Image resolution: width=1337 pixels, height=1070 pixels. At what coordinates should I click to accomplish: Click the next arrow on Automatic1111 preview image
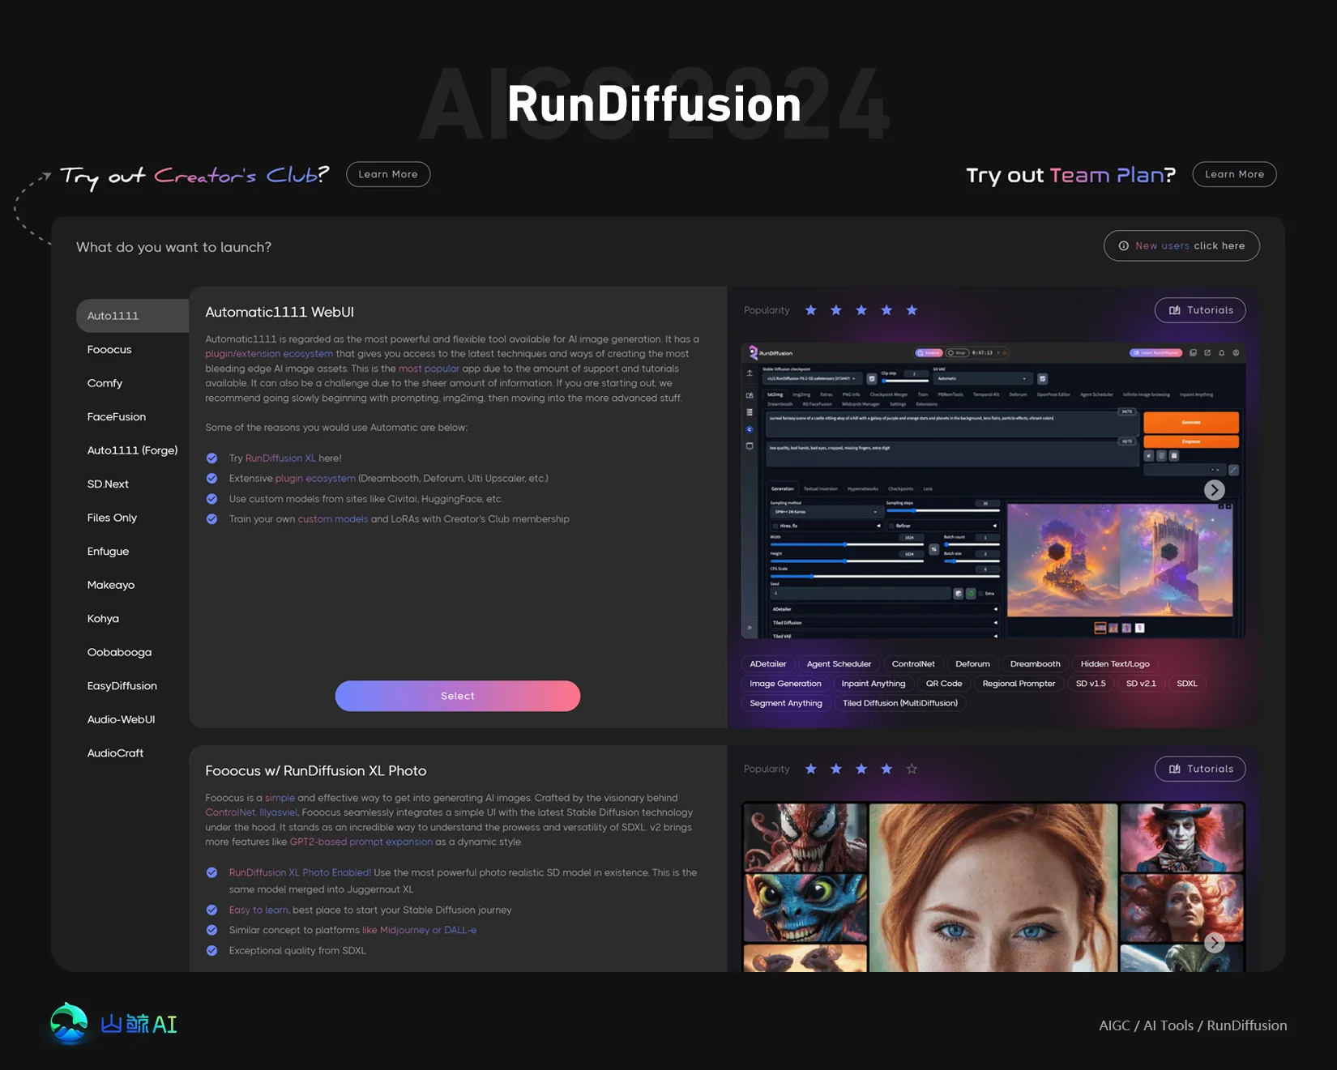click(1214, 490)
